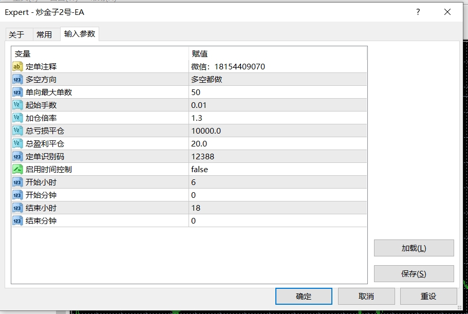The image size is (468, 314).
Task: Confirm settings with the 确定 button
Action: click(304, 296)
